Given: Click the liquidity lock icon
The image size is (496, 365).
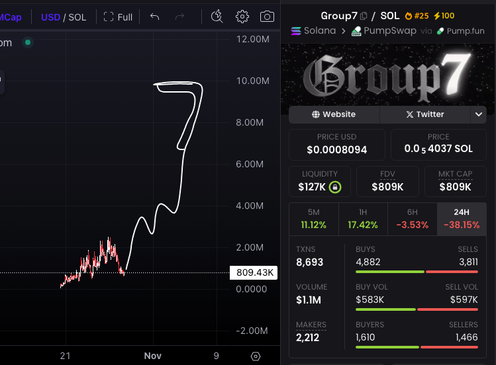Looking at the screenshot, I should tap(335, 187).
